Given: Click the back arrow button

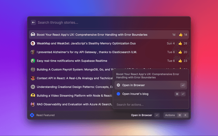Looking at the screenshot, I should click(x=33, y=22).
